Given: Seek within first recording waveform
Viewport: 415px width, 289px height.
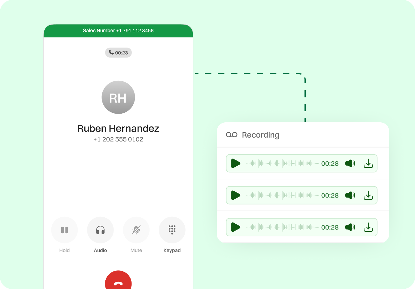Looking at the screenshot, I should tap(282, 163).
